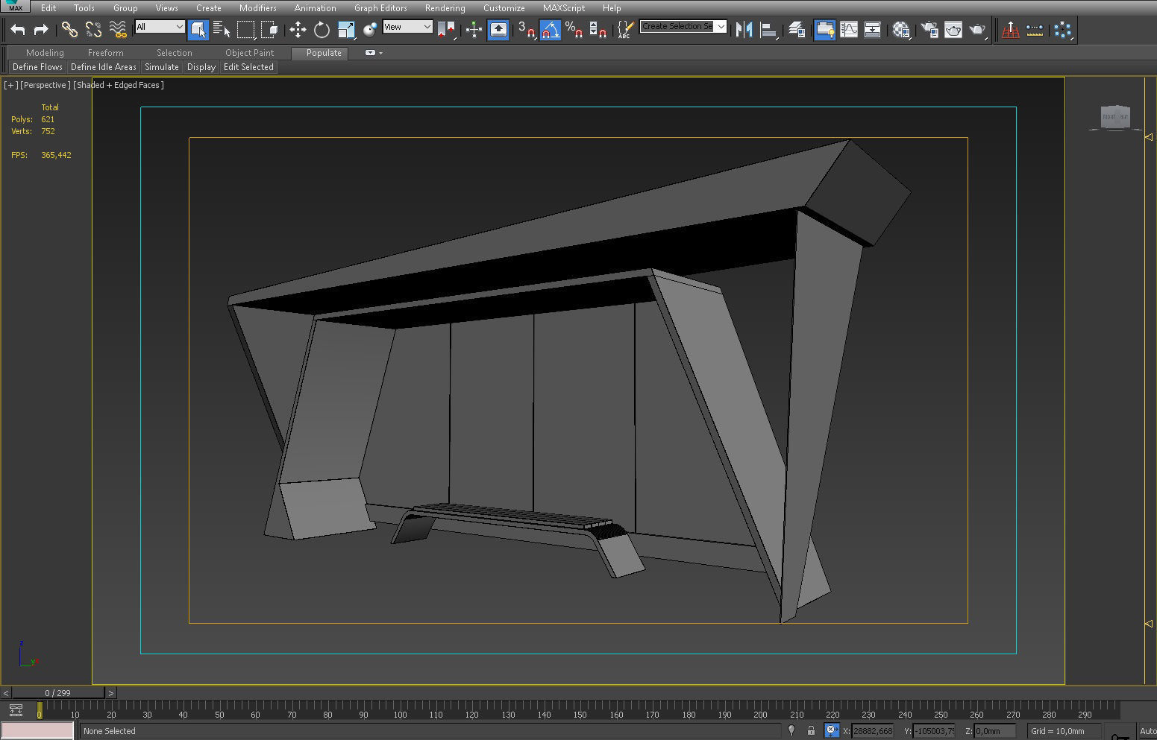This screenshot has height=740, width=1157.
Task: Click the Redo arrow icon
Action: click(41, 30)
